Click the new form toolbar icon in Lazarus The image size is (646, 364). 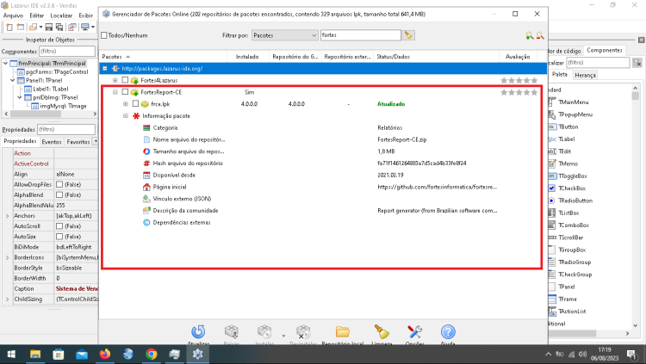tap(20, 28)
